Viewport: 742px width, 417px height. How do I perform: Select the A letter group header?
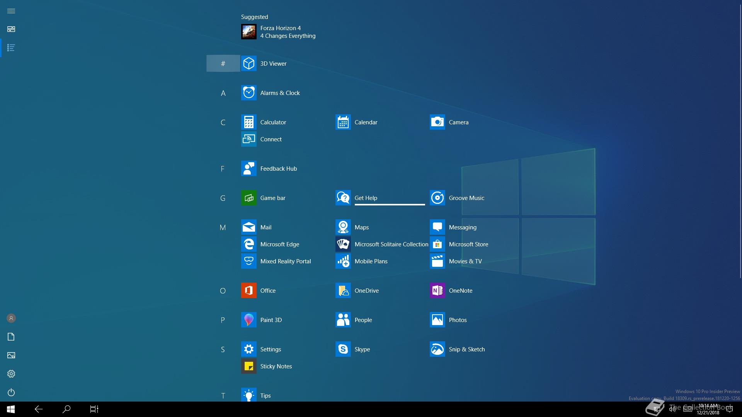click(223, 93)
